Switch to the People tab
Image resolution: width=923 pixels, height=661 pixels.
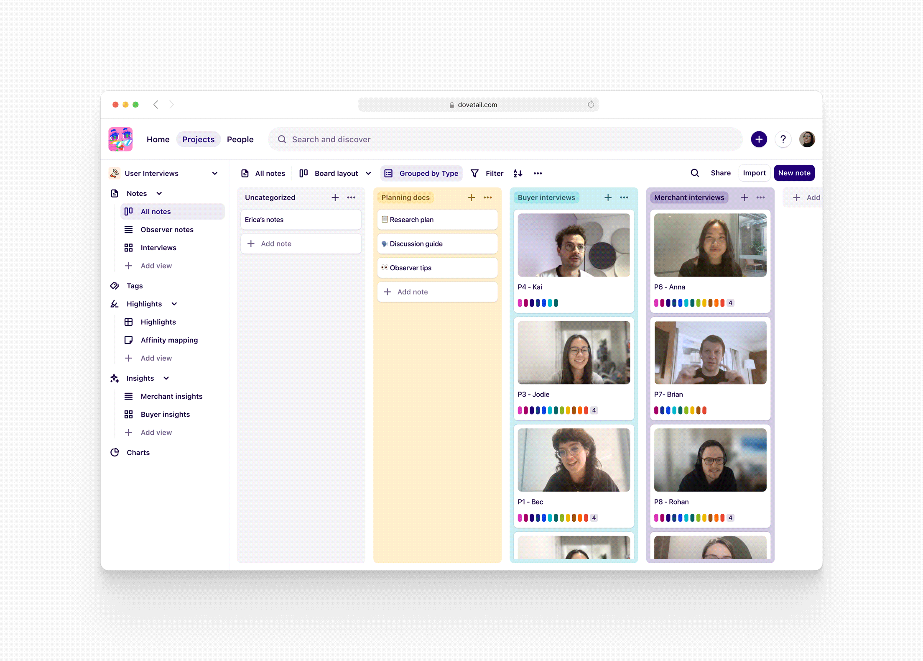click(240, 139)
